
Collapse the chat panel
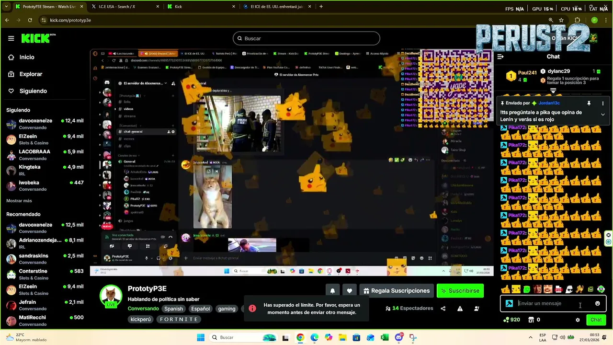(500, 57)
